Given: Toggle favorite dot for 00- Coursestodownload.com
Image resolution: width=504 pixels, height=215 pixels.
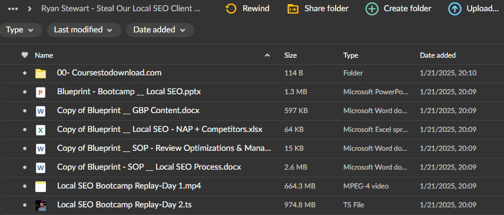Looking at the screenshot, I should [x=25, y=73].
